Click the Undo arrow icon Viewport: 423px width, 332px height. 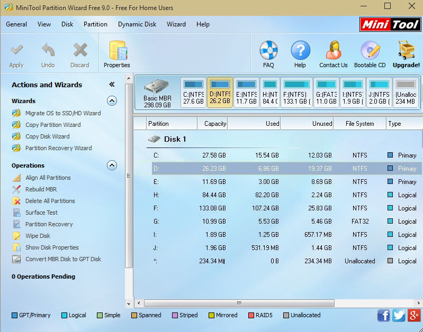point(48,51)
